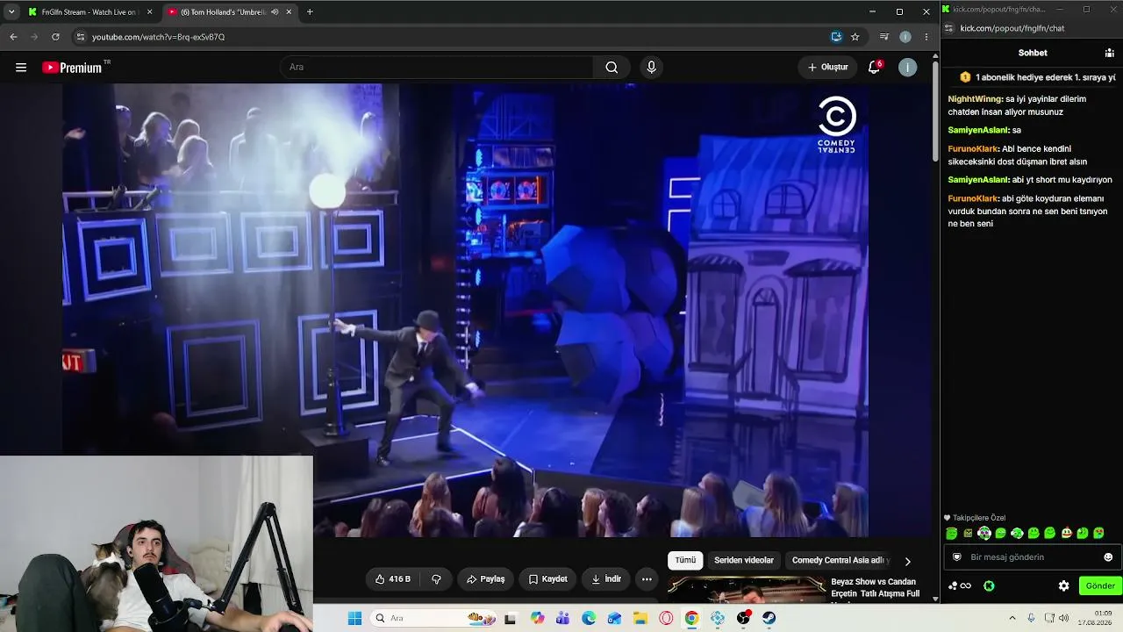Screen dimensions: 1123x632
Task: Click the Paylaş share button
Action: point(485,579)
